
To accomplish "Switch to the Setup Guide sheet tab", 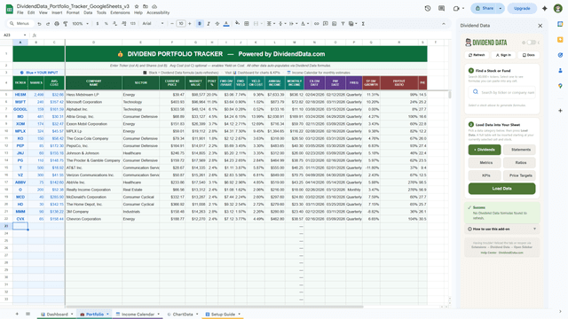I will coord(223,315).
